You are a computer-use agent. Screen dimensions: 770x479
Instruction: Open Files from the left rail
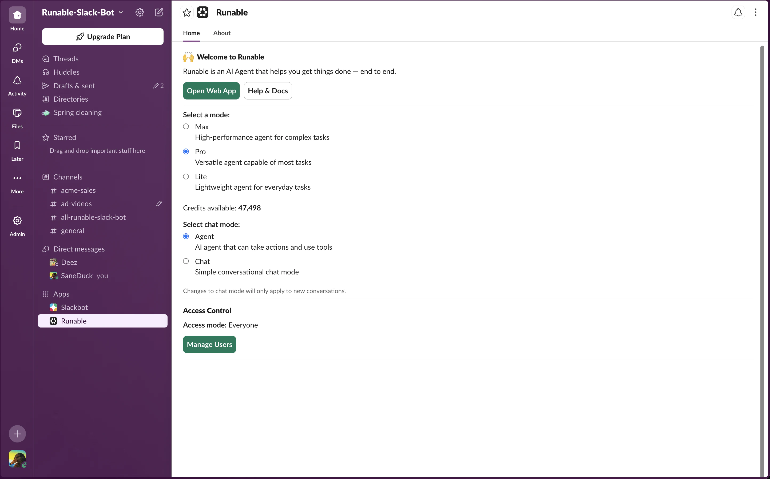coord(17,118)
